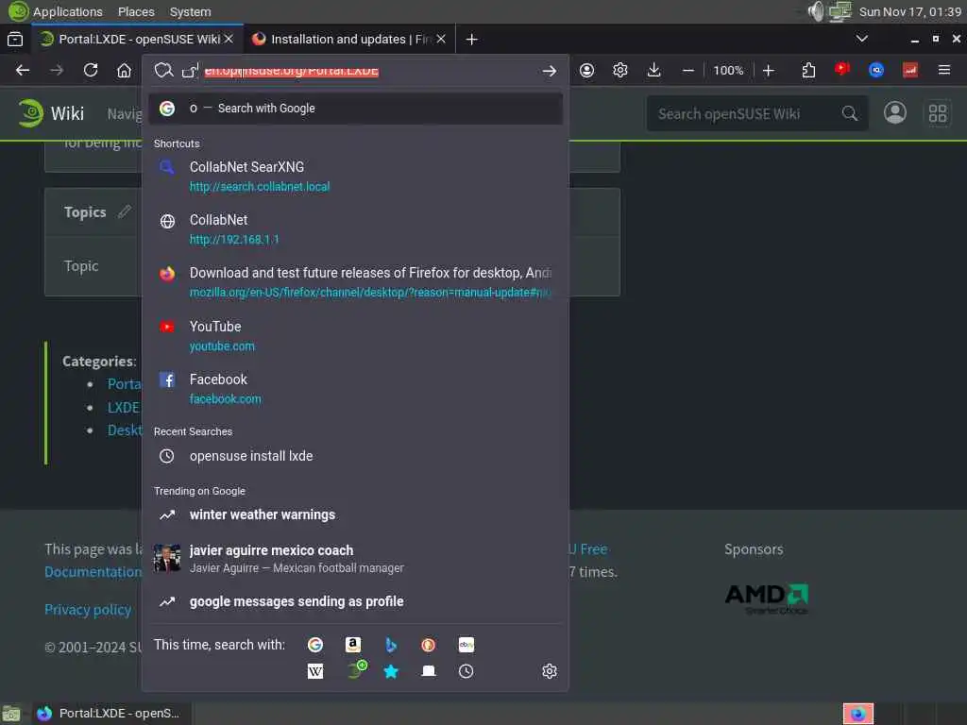Viewport: 967px width, 725px height.
Task: Open a new tab
Action: point(471,40)
